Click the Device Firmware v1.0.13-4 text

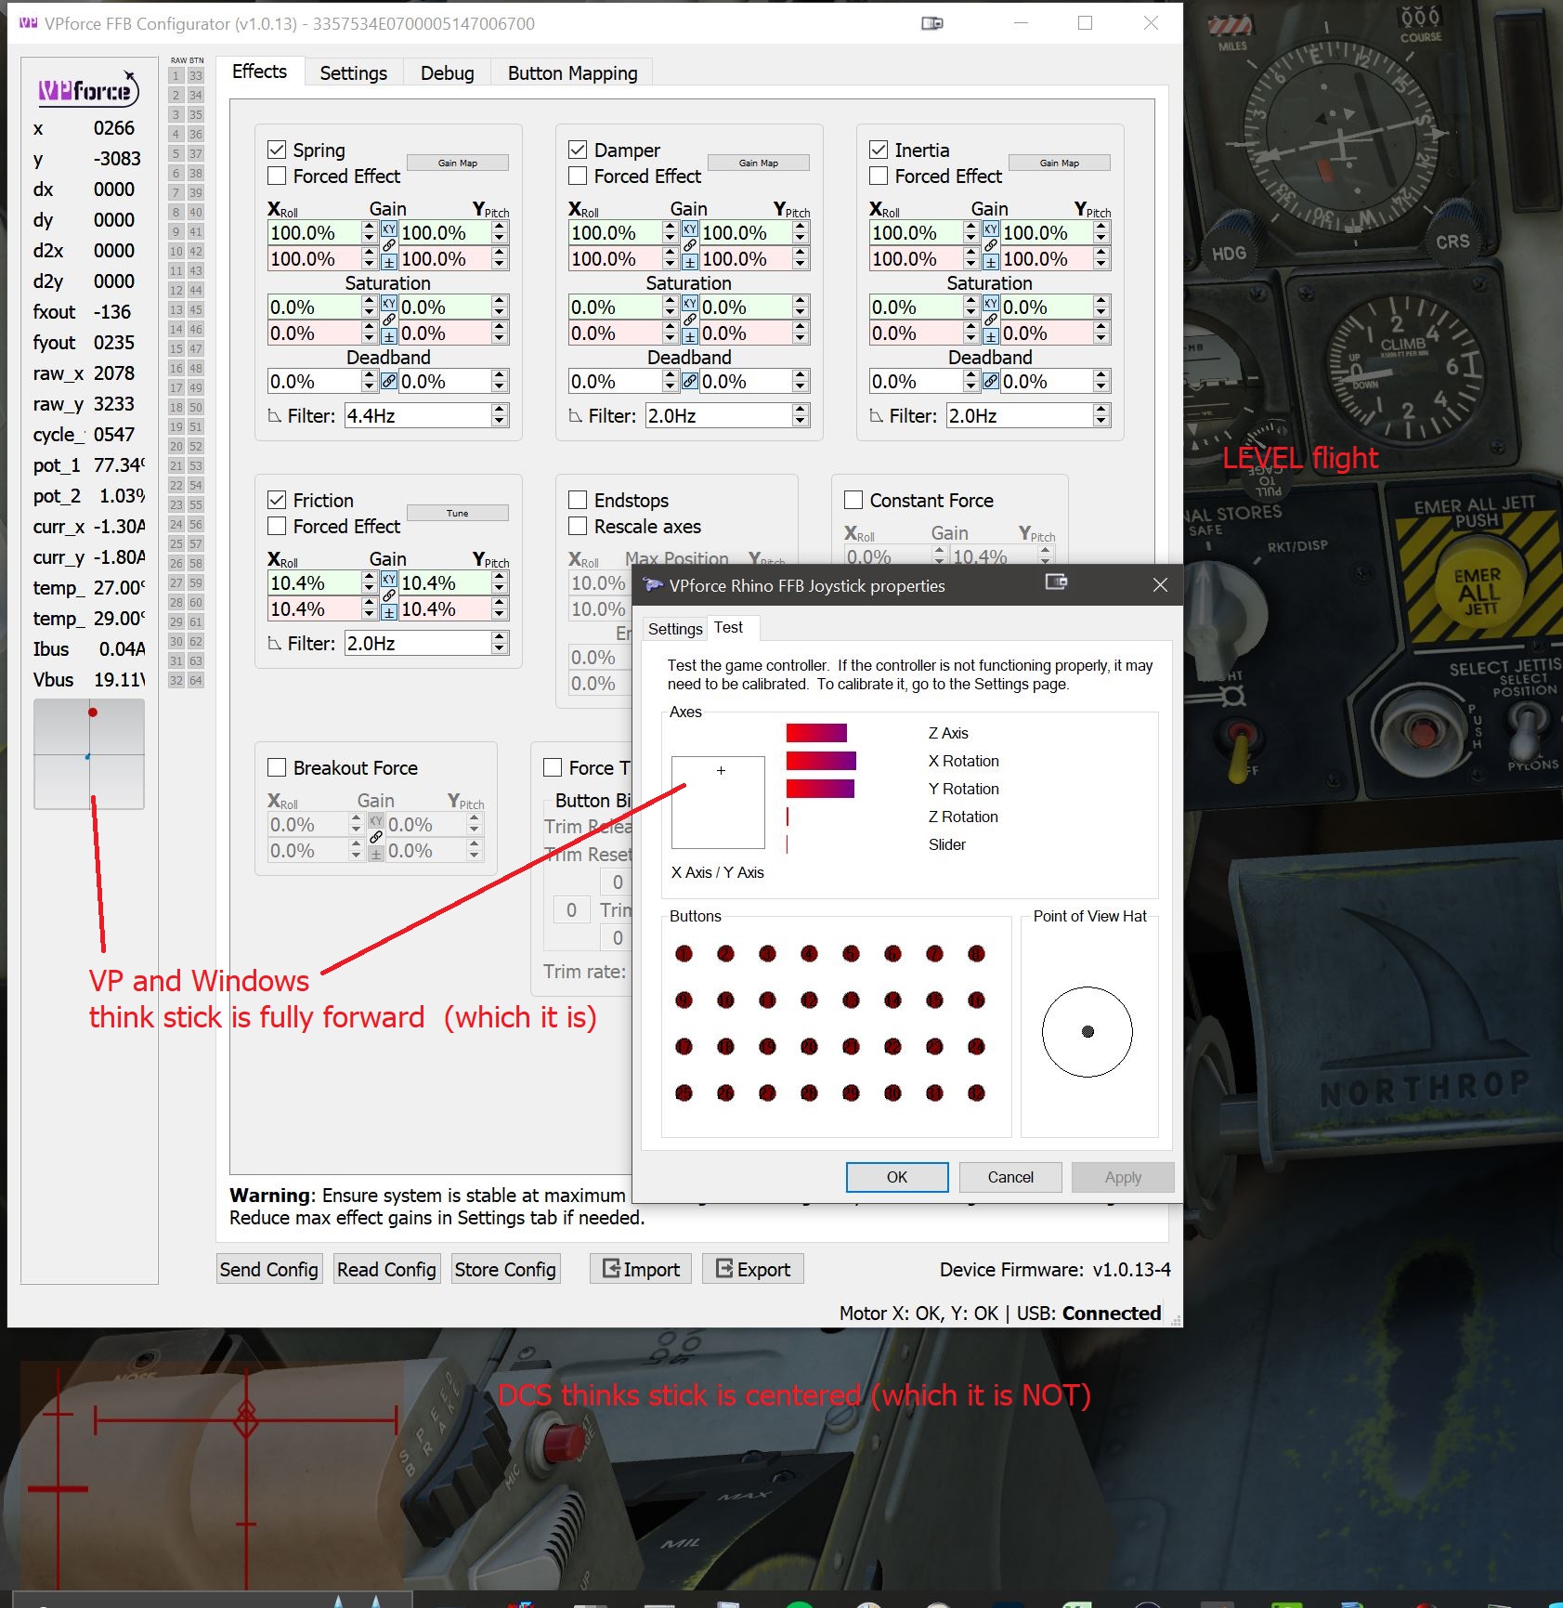tap(1055, 1269)
